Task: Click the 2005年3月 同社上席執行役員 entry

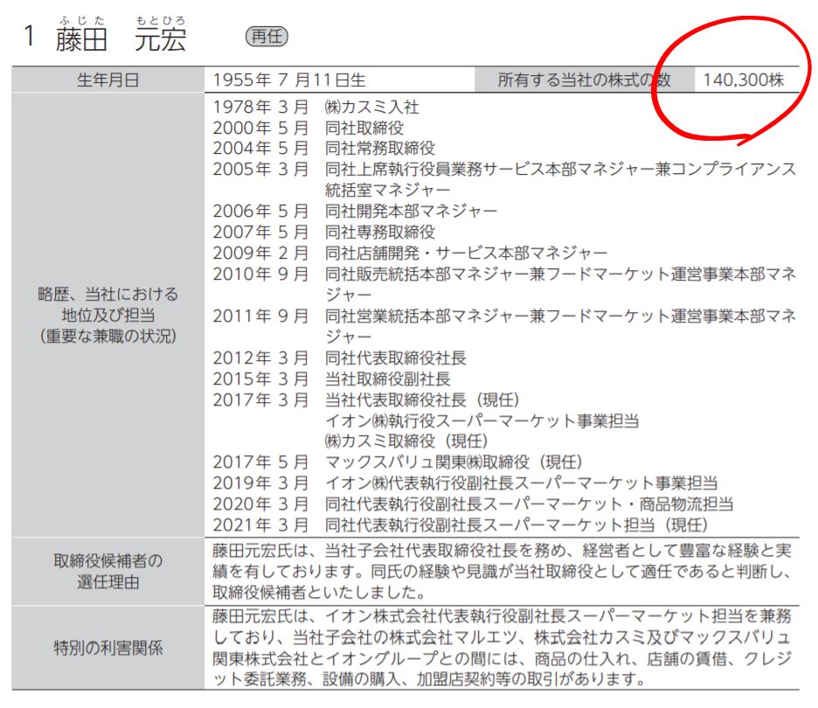Action: click(504, 179)
